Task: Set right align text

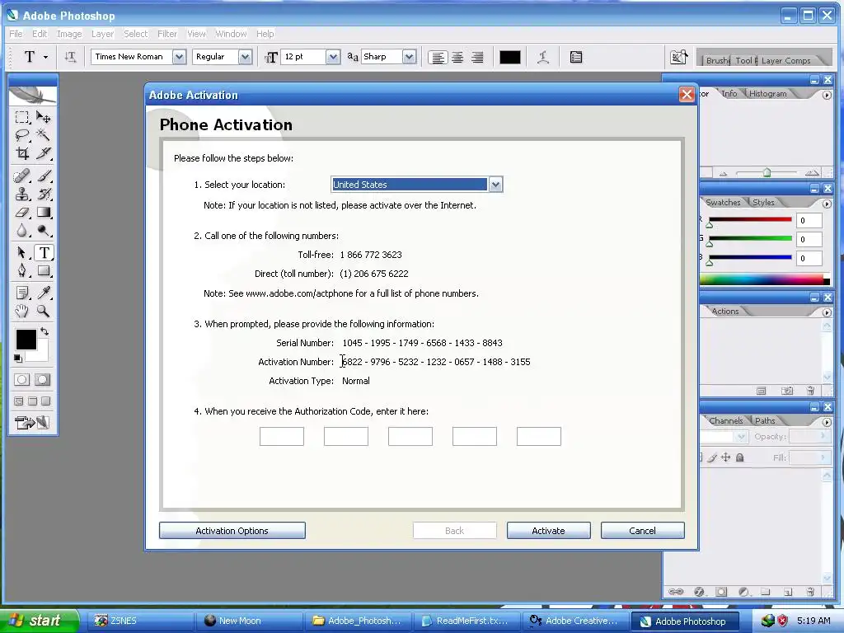Action: [477, 58]
